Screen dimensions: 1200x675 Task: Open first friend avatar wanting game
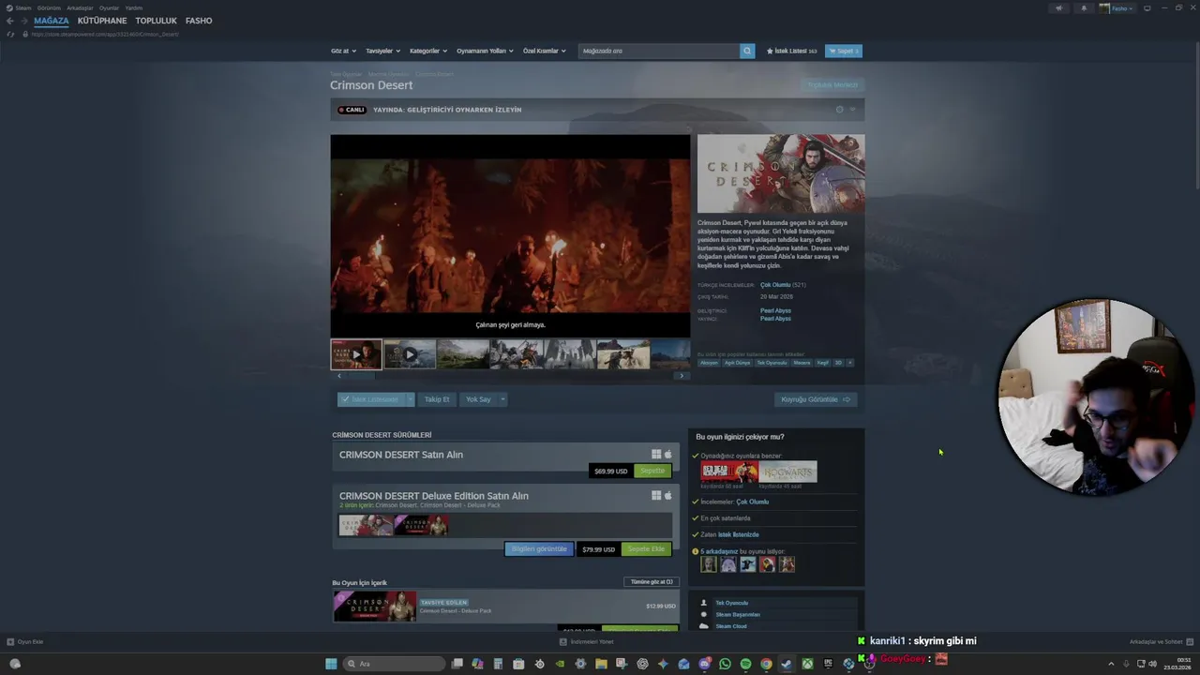pos(709,564)
